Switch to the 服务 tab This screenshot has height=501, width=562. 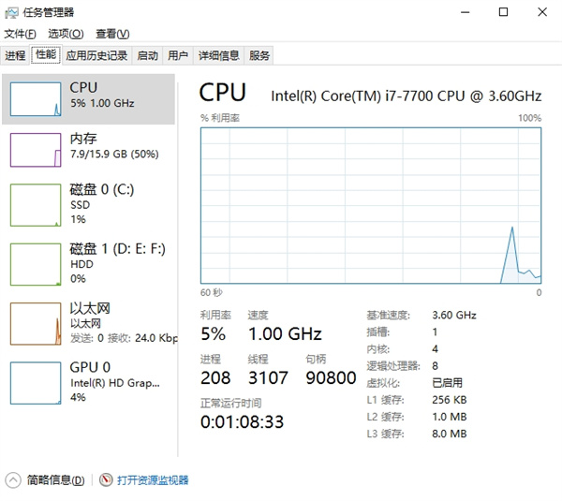(259, 55)
